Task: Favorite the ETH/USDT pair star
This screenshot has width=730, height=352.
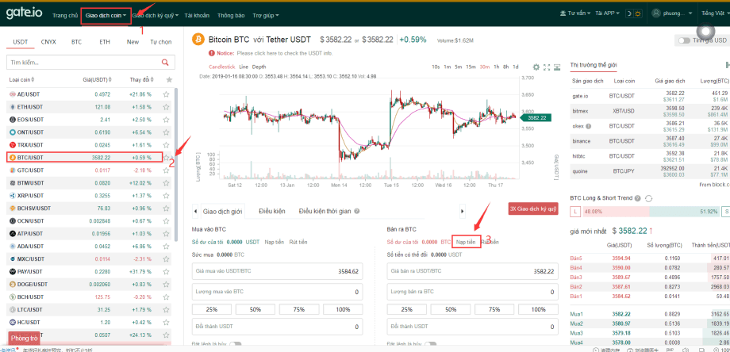Action: (x=166, y=107)
